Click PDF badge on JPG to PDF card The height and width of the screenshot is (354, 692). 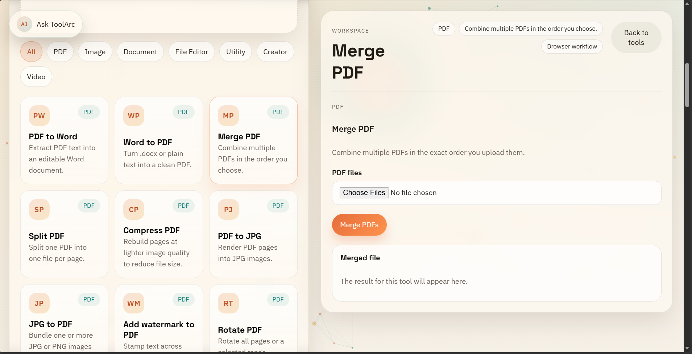point(89,299)
